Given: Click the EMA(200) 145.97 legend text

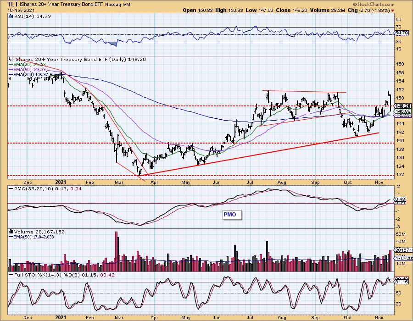Looking at the screenshot, I should [x=31, y=75].
